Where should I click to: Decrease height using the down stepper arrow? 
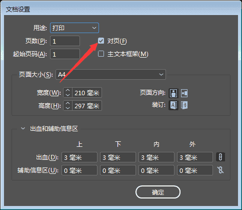point(67,108)
